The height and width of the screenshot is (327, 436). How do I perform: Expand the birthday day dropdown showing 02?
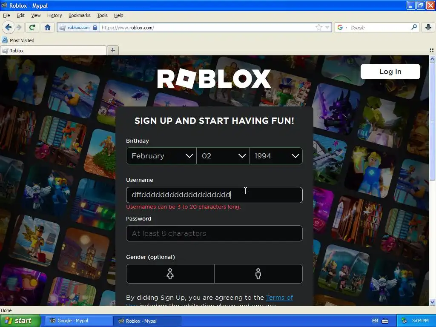pos(223,156)
